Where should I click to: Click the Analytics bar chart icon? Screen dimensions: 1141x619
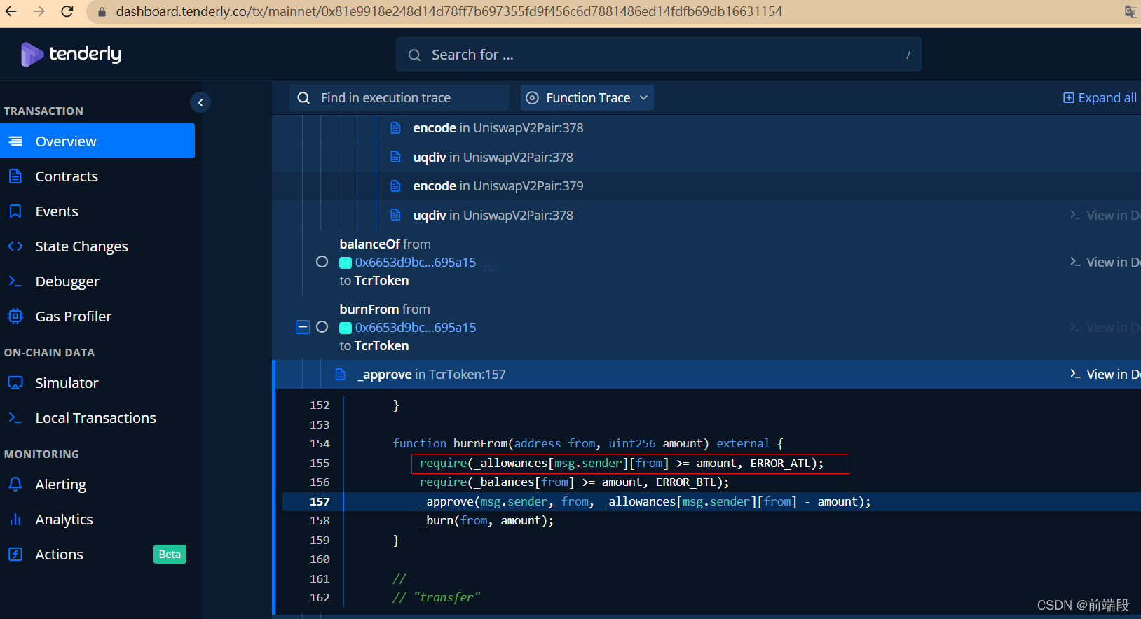tap(15, 519)
